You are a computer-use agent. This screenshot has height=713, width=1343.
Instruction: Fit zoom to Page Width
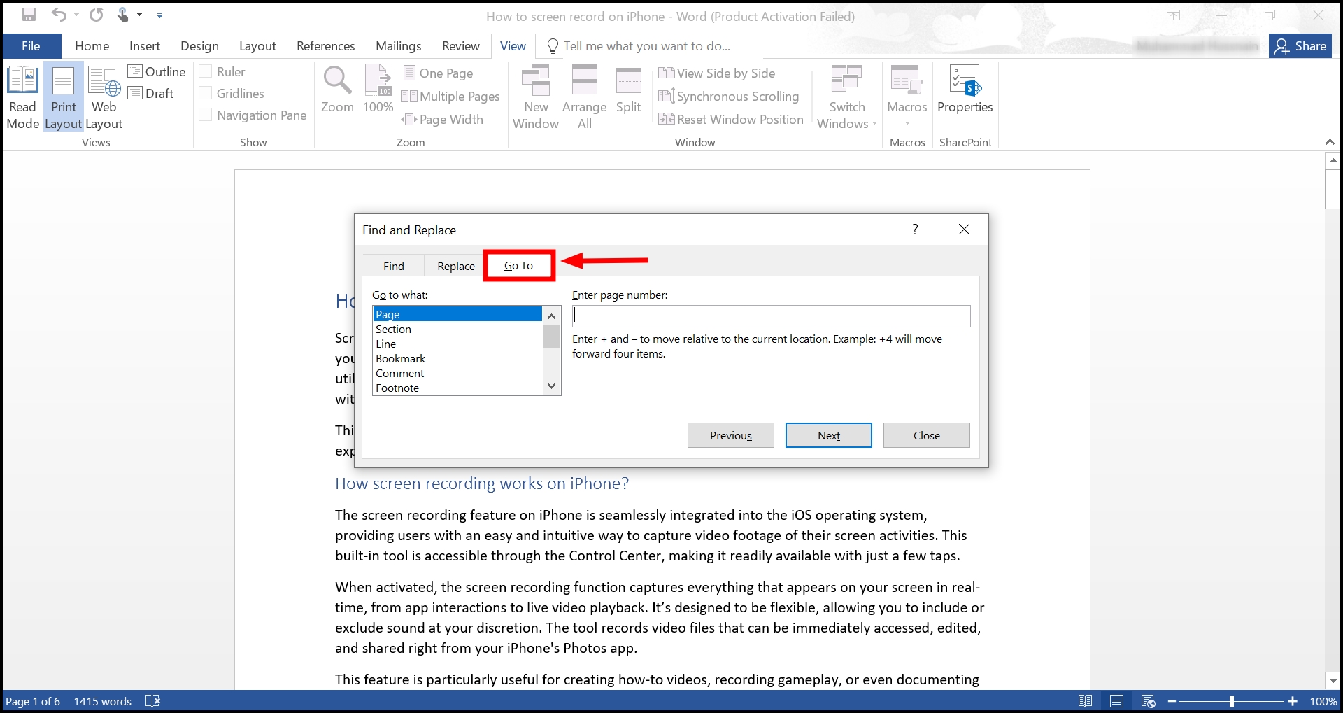pyautogui.click(x=443, y=119)
